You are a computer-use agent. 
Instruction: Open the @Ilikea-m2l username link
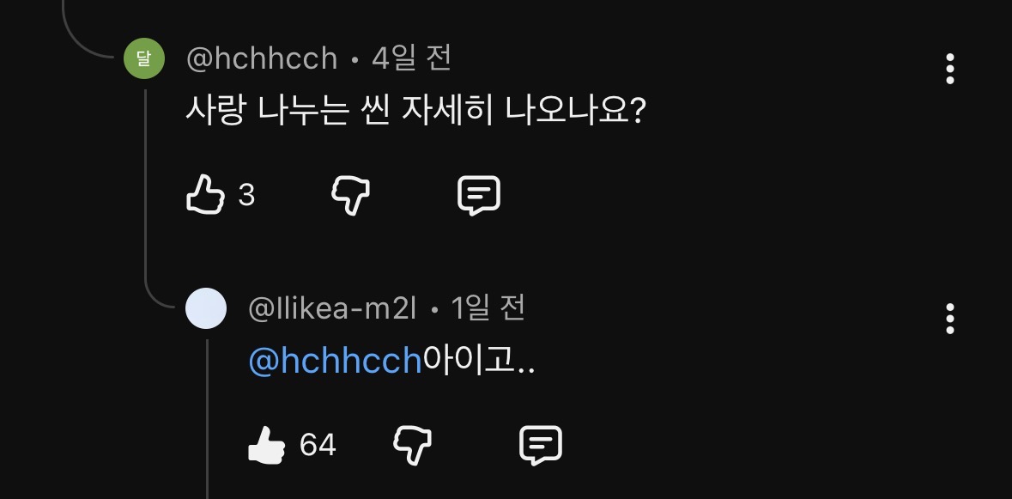[331, 308]
